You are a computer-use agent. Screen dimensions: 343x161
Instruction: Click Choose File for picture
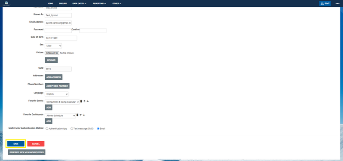coord(52,53)
